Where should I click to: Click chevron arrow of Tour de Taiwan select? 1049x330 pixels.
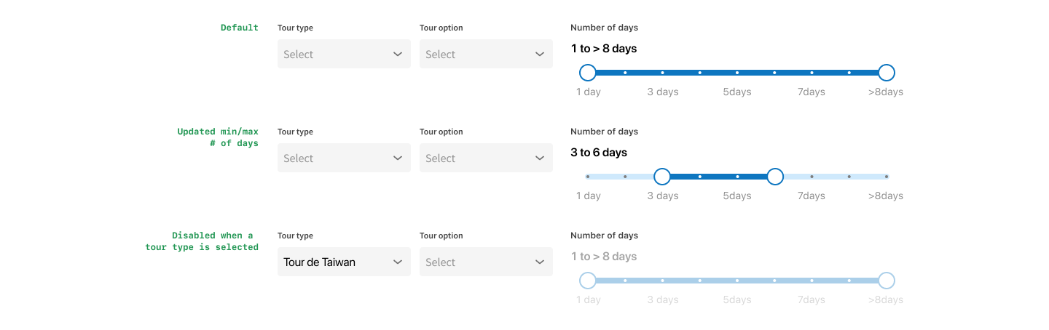(398, 262)
